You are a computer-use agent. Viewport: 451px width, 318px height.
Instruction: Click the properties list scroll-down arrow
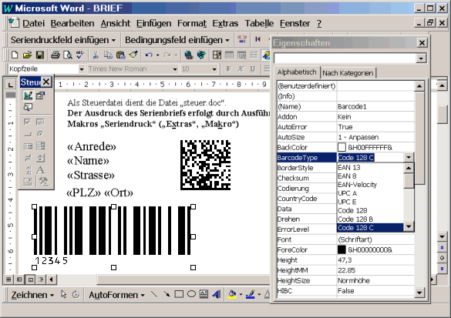tap(419, 293)
